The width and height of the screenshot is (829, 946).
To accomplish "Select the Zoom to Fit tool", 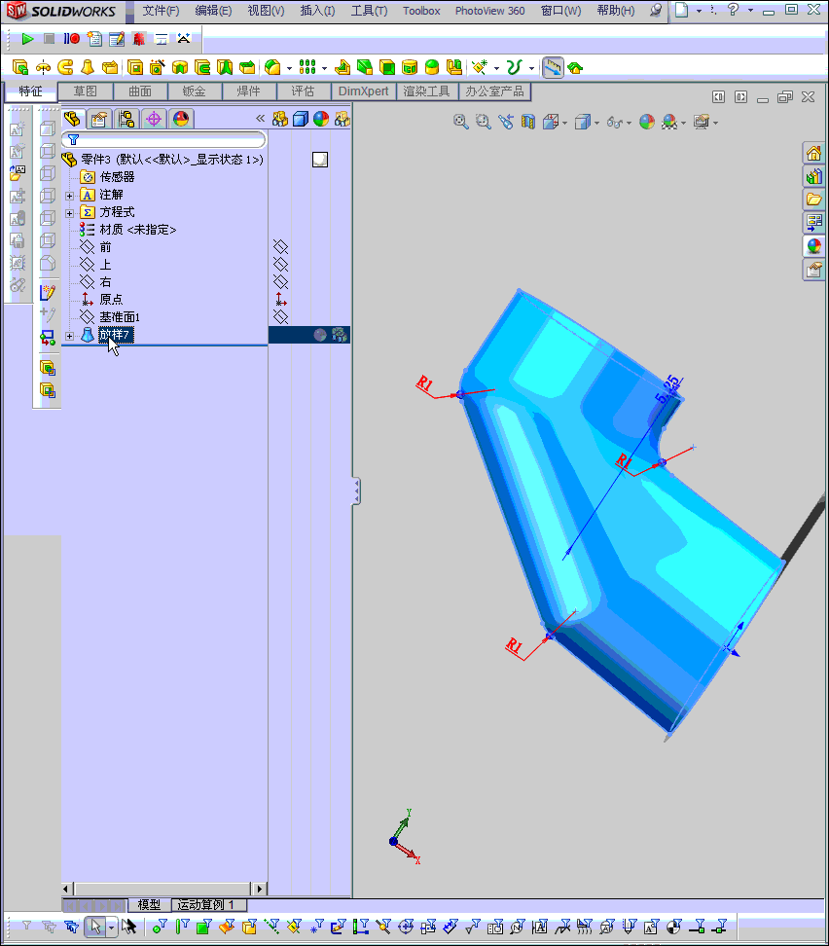I will [x=459, y=122].
